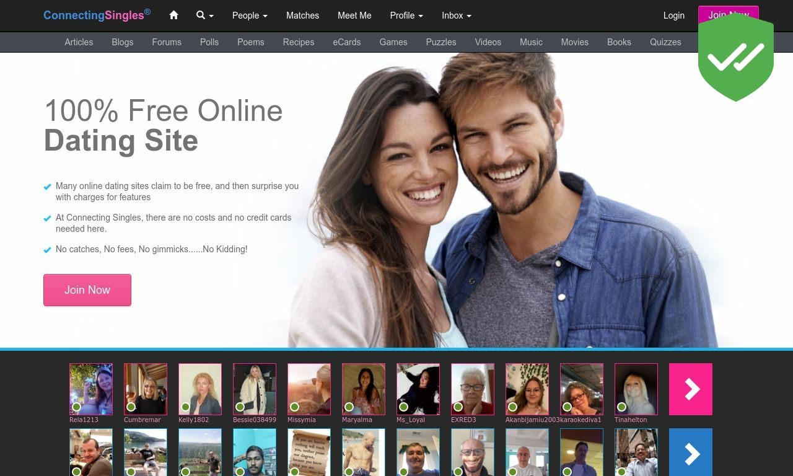Open the Books section
This screenshot has height=476, width=793.
coord(619,42)
